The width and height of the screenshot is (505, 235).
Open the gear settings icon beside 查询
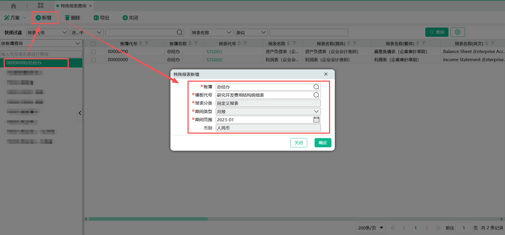(457, 32)
